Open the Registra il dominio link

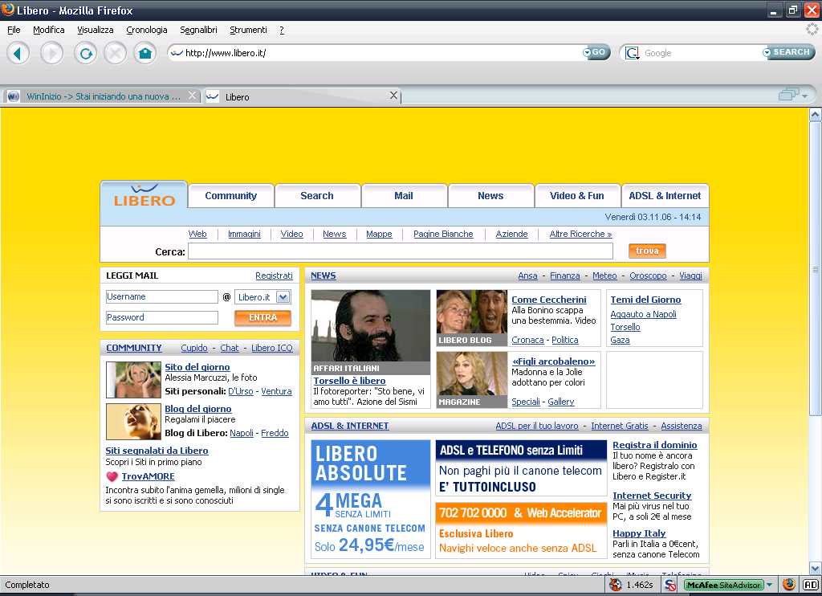655,445
